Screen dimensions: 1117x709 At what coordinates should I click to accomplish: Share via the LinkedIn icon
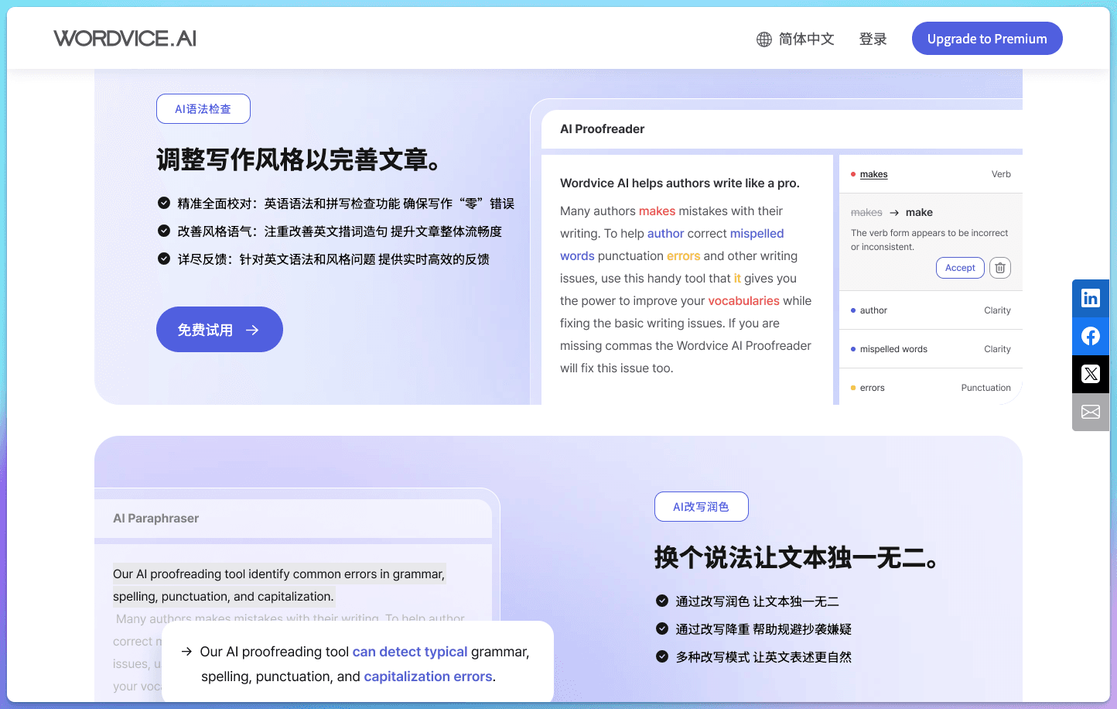pyautogui.click(x=1091, y=298)
